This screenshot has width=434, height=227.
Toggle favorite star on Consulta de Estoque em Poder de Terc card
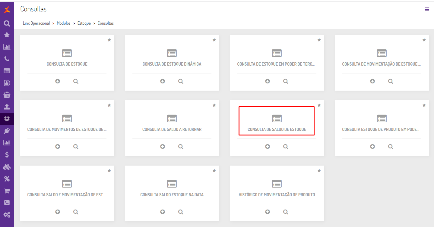319,40
